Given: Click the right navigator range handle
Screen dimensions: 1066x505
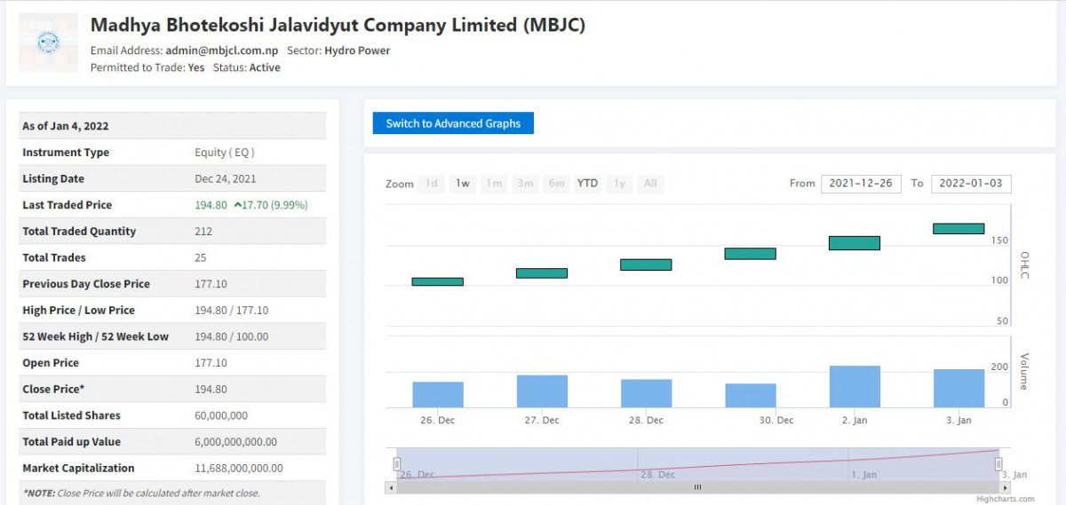Looking at the screenshot, I should point(998,464).
